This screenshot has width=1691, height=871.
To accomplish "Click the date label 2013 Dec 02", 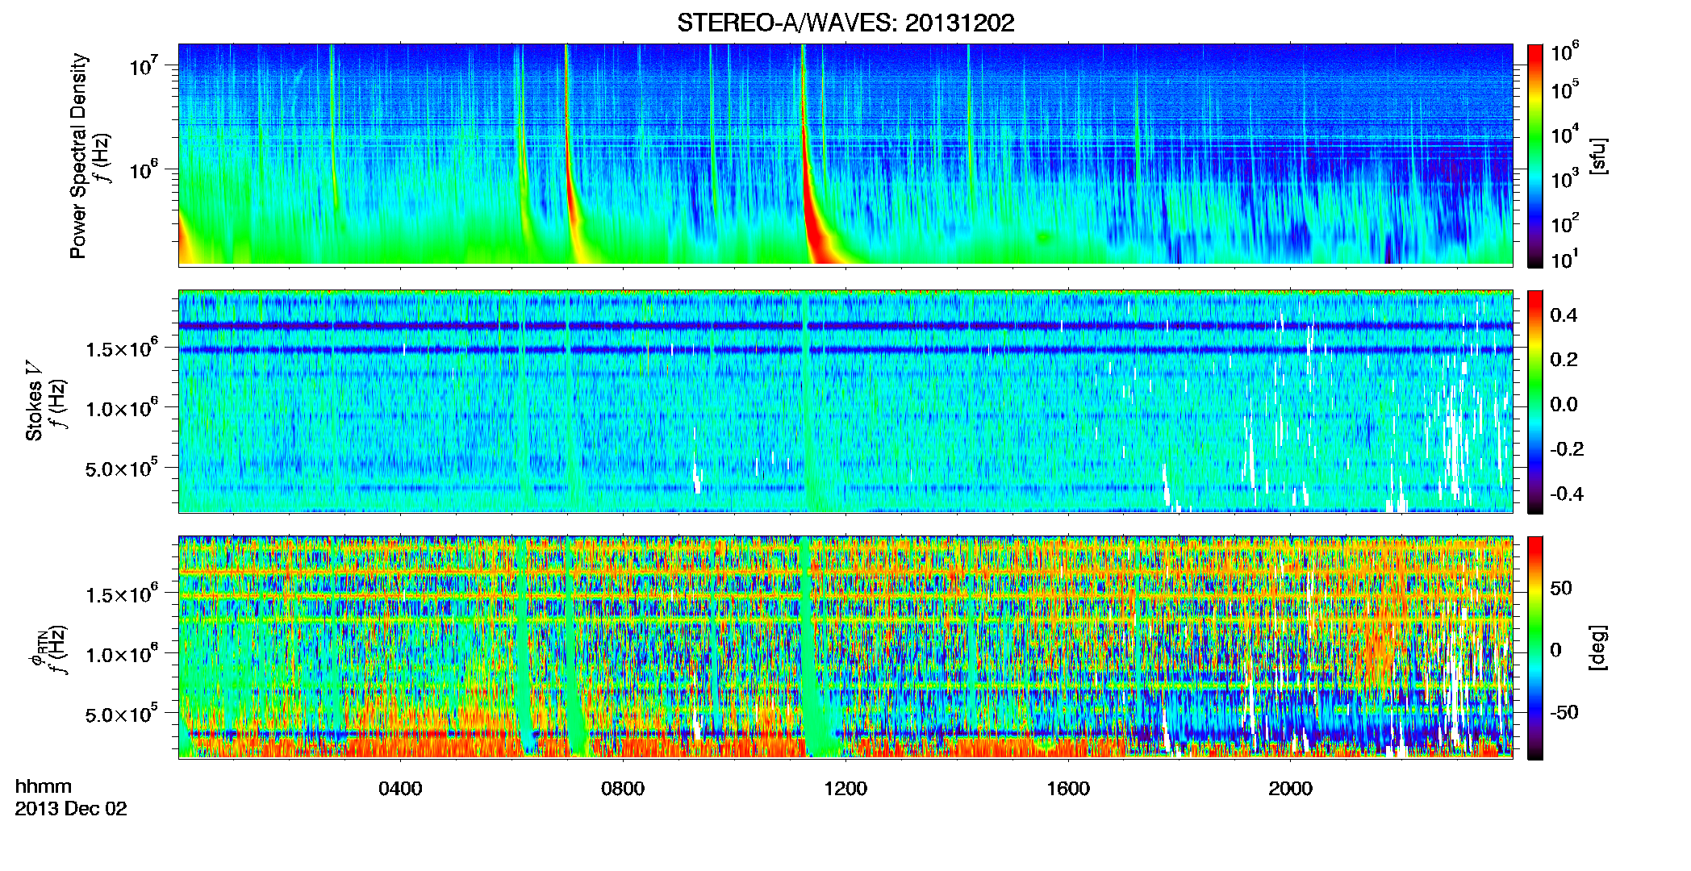I will 71,809.
